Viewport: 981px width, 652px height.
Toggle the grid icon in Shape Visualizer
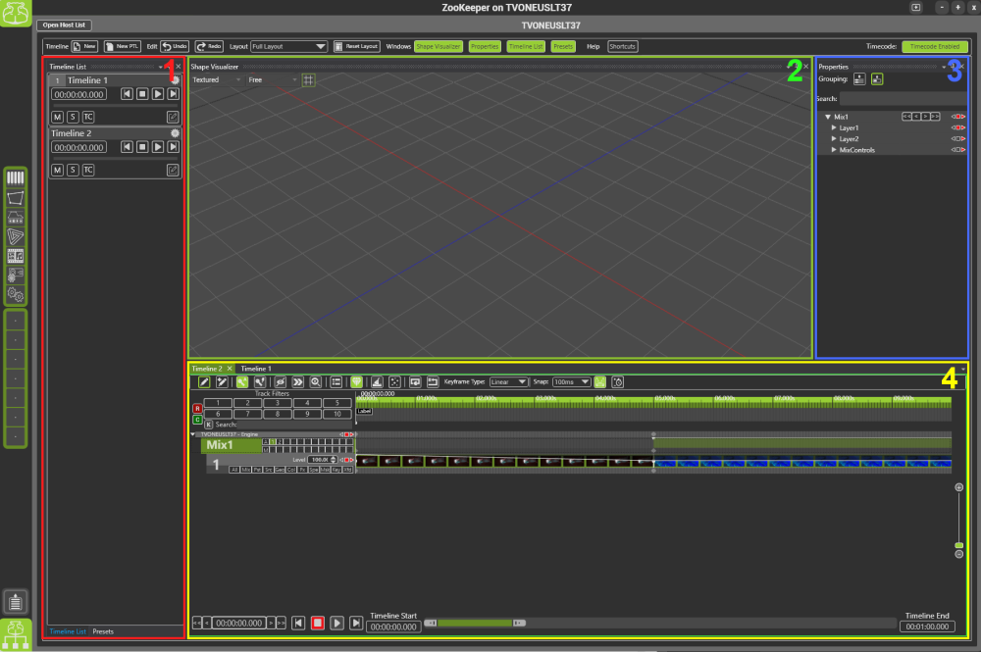308,79
